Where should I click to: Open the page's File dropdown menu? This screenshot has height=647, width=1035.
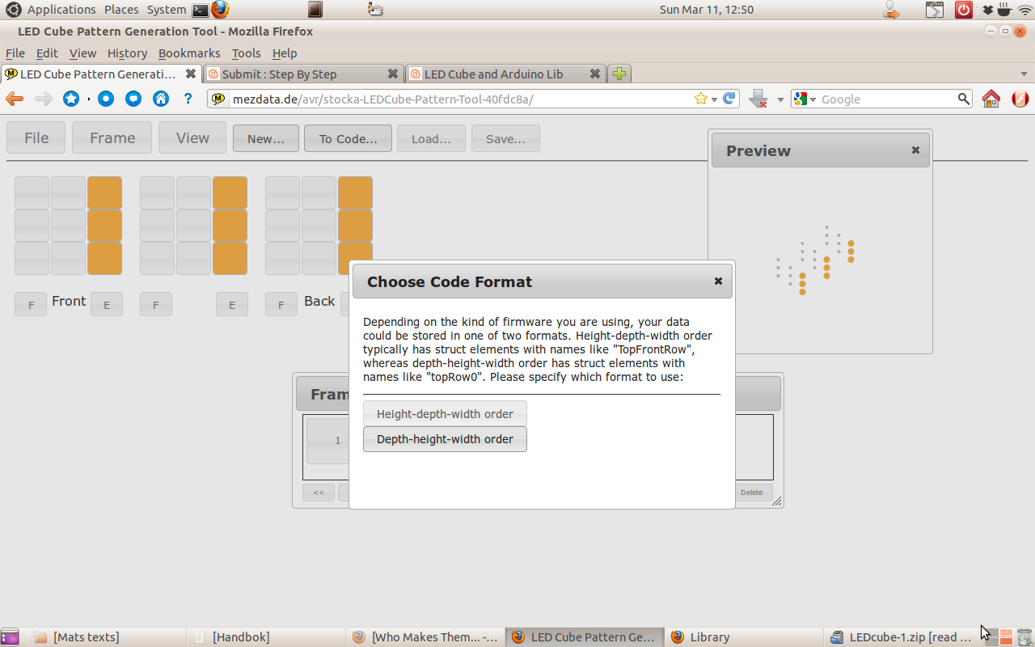36,137
